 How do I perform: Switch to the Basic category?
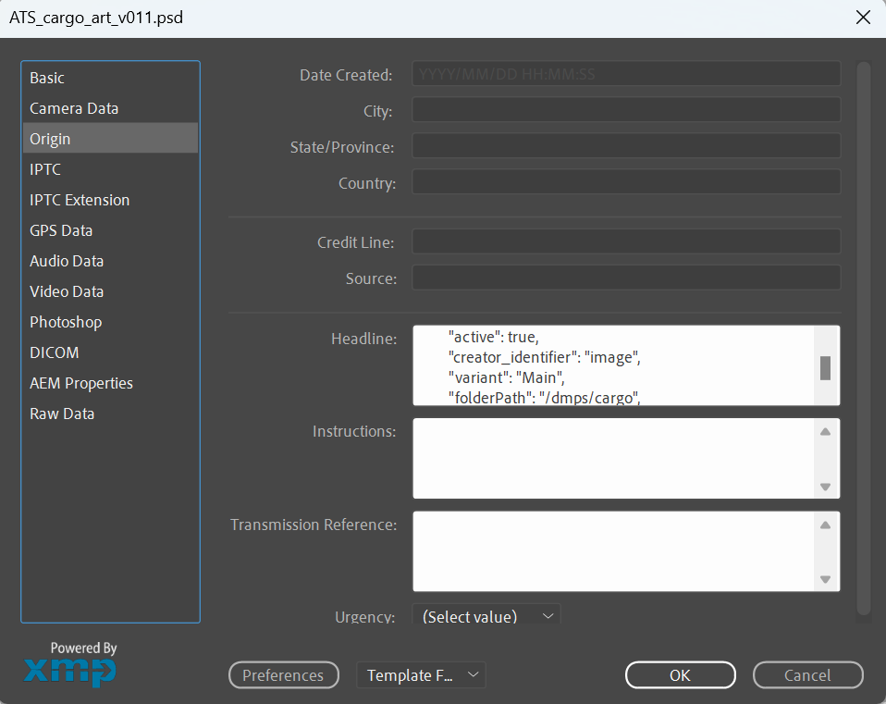tap(47, 78)
